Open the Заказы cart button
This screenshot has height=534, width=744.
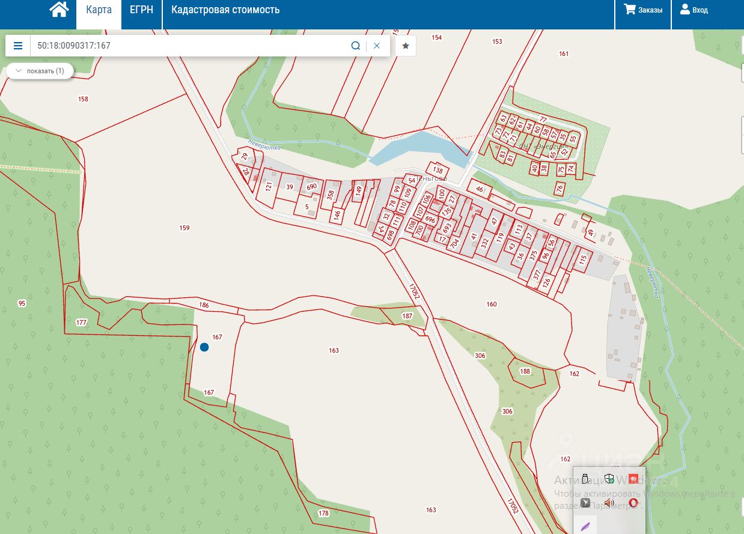[643, 10]
